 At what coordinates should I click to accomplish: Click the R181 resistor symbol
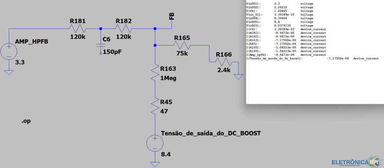(x=78, y=28)
